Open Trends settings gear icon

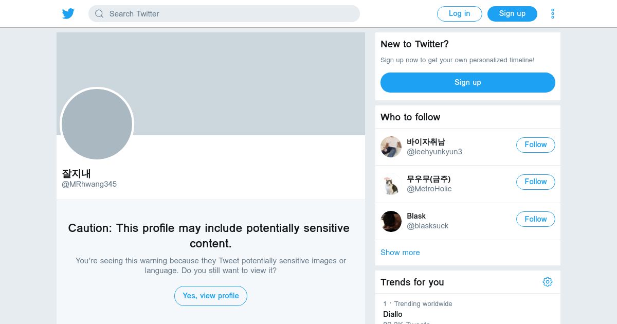pyautogui.click(x=548, y=282)
